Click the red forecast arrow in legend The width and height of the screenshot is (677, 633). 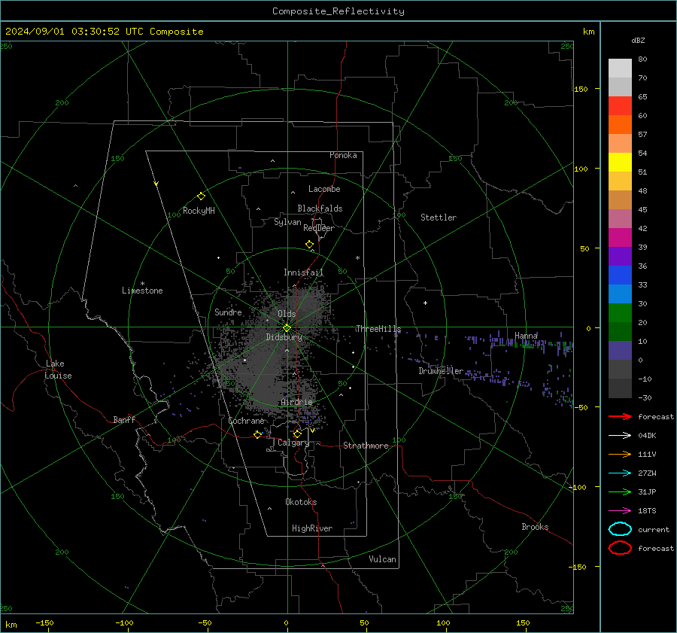[x=620, y=416]
